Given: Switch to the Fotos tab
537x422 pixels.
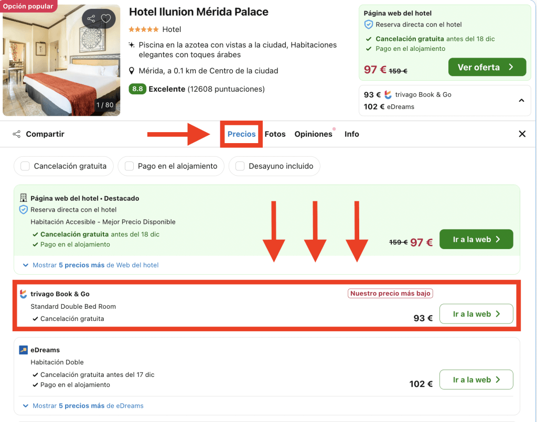Looking at the screenshot, I should tap(275, 134).
